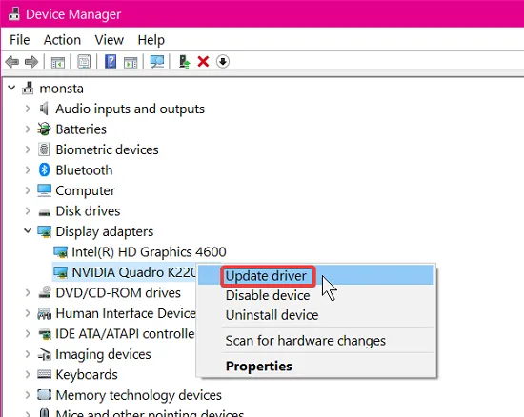Viewport: 524px width, 417px height.
Task: Click the Batteries category icon
Action: coord(44,129)
